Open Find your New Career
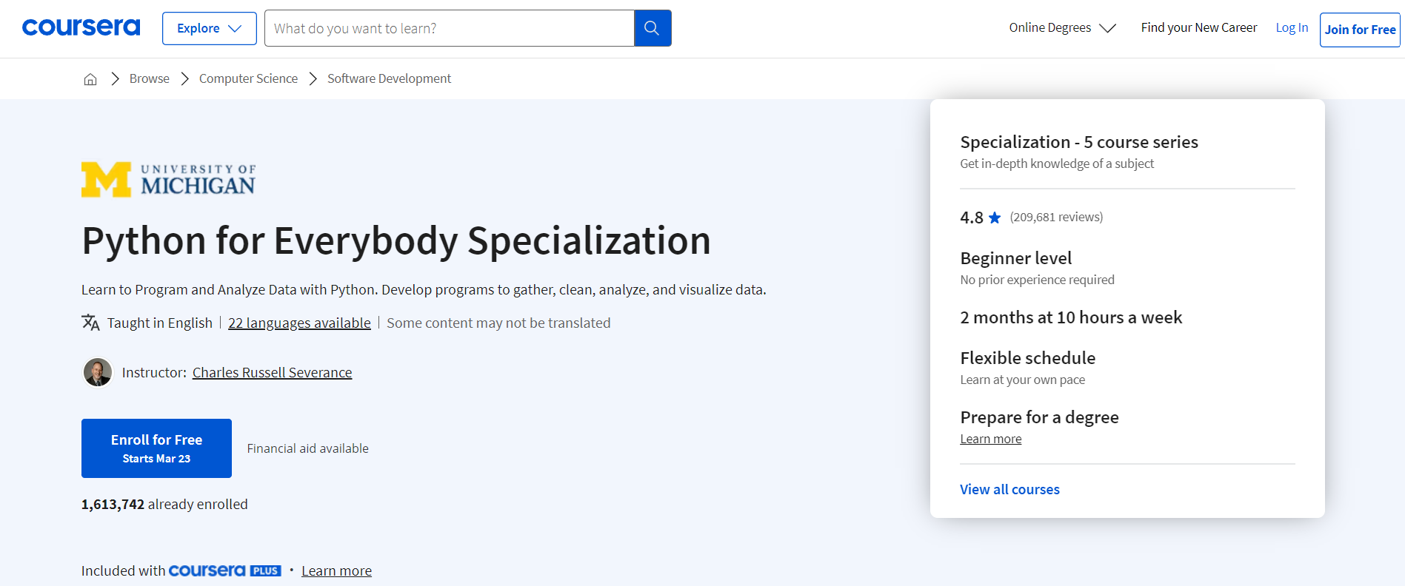 click(1199, 27)
